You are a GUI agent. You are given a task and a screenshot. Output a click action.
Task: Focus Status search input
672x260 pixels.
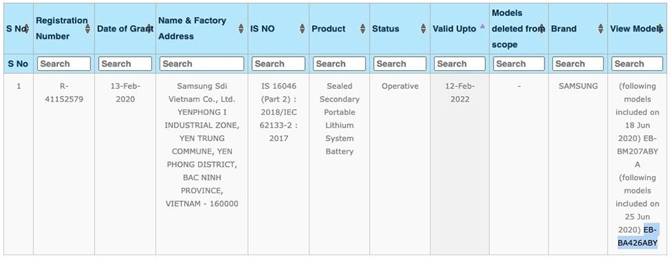click(400, 64)
